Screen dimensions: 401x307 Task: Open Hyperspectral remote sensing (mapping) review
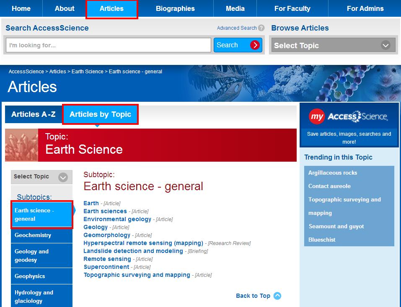pyautogui.click(x=143, y=243)
